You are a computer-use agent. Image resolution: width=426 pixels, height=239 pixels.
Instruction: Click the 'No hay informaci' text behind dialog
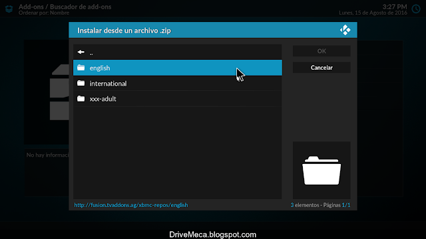[47, 155]
